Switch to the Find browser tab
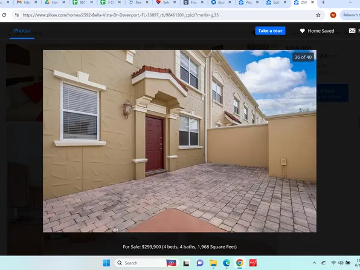This screenshot has width=360, height=270. (190, 2)
